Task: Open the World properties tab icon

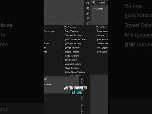Action: coord(88,23)
